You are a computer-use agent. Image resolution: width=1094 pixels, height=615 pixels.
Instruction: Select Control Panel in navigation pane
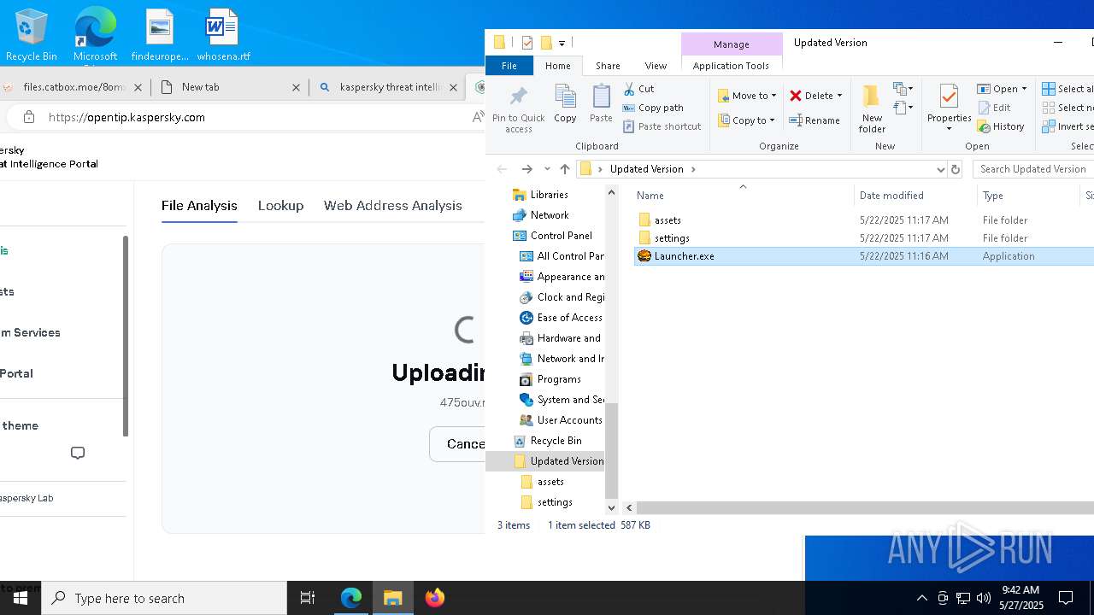561,236
